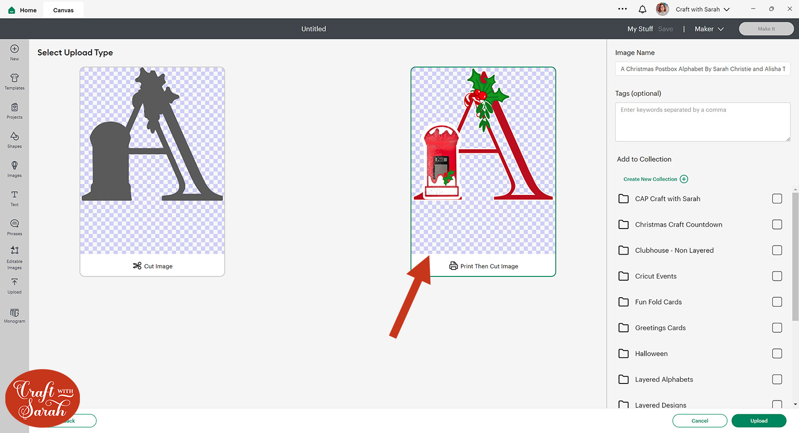The height and width of the screenshot is (433, 799).
Task: Open the Maker machine dropdown
Action: coord(709,29)
